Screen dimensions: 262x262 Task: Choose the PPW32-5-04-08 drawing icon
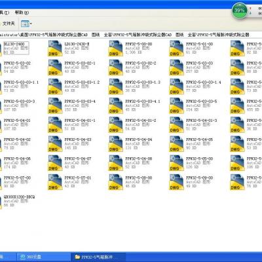[116, 163]
